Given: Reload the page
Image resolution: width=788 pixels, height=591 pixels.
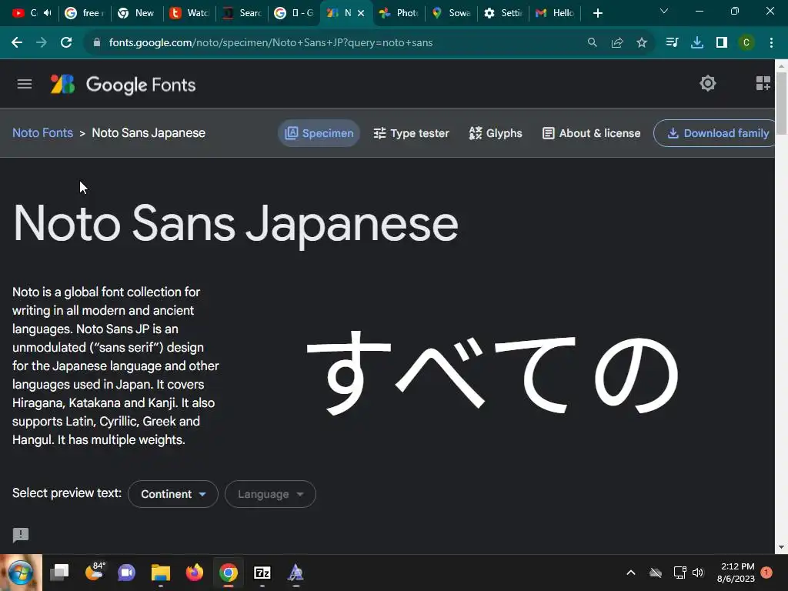Looking at the screenshot, I should point(66,43).
